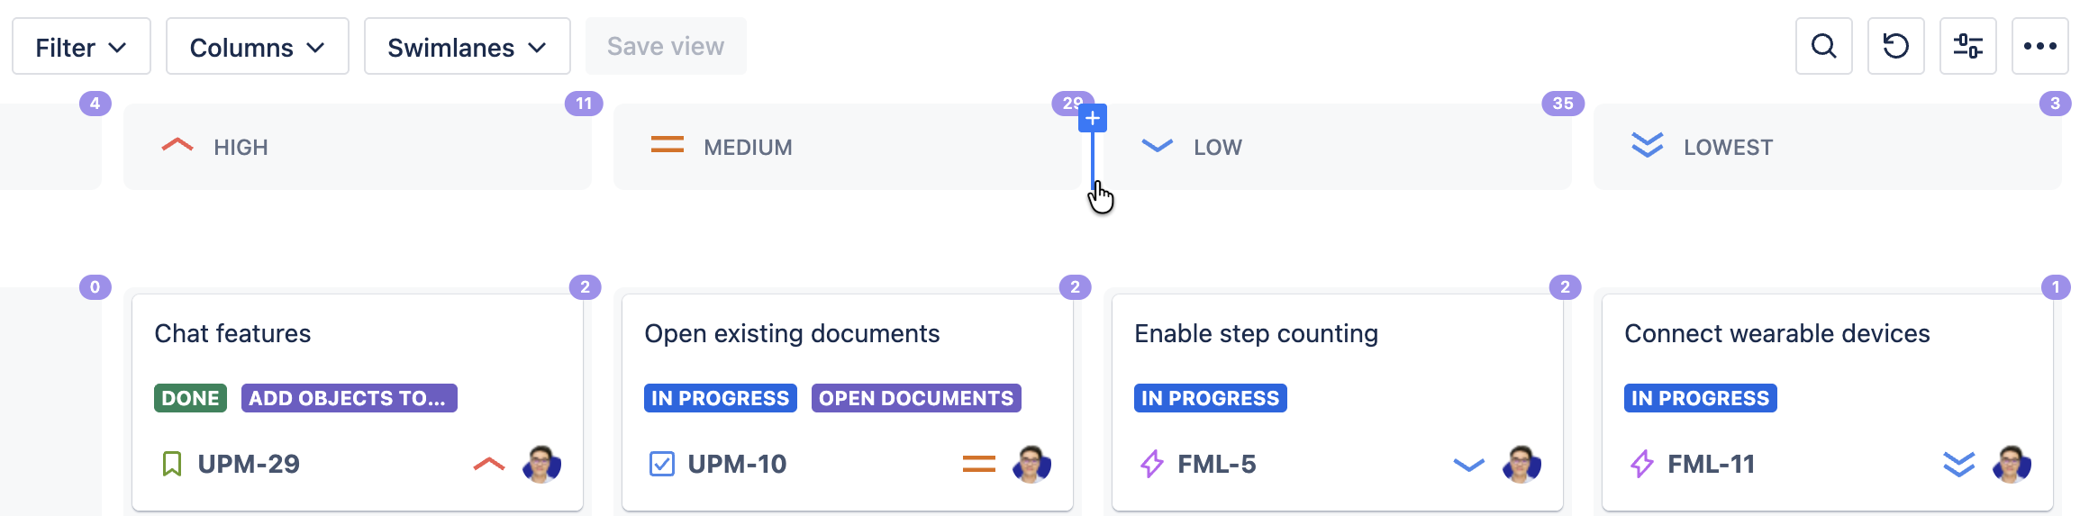
Task: Expand the Columns dropdown
Action: click(x=257, y=47)
